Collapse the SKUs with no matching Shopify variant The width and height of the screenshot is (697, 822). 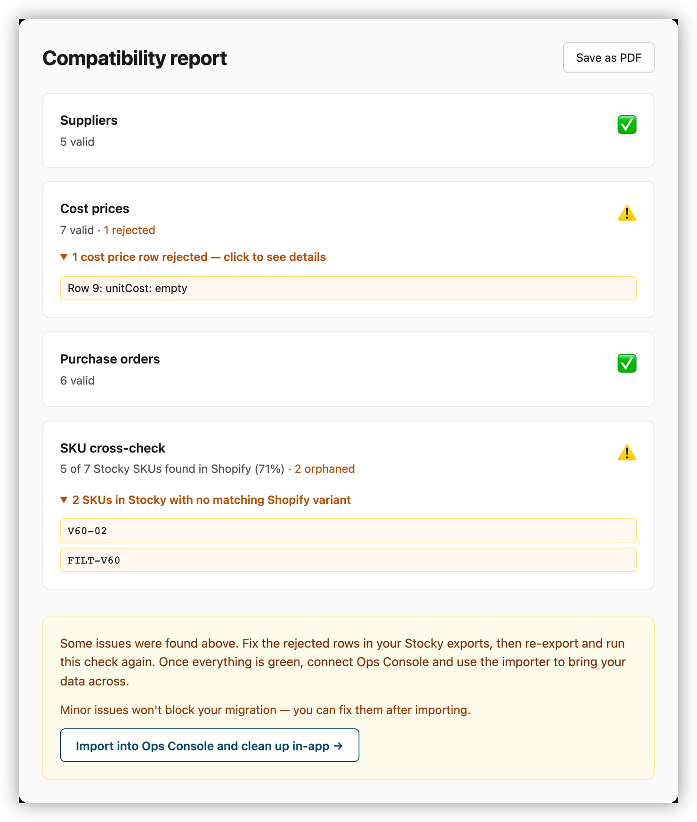pos(205,500)
